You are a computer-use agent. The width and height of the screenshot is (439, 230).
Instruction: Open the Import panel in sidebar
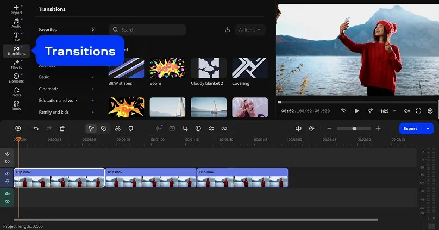coord(16,9)
